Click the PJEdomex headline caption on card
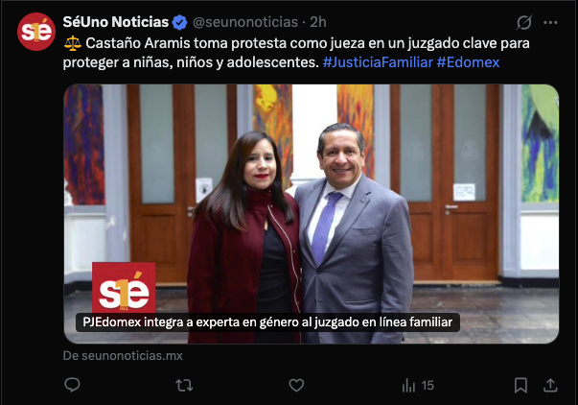Image resolution: width=578 pixels, height=405 pixels. click(267, 322)
